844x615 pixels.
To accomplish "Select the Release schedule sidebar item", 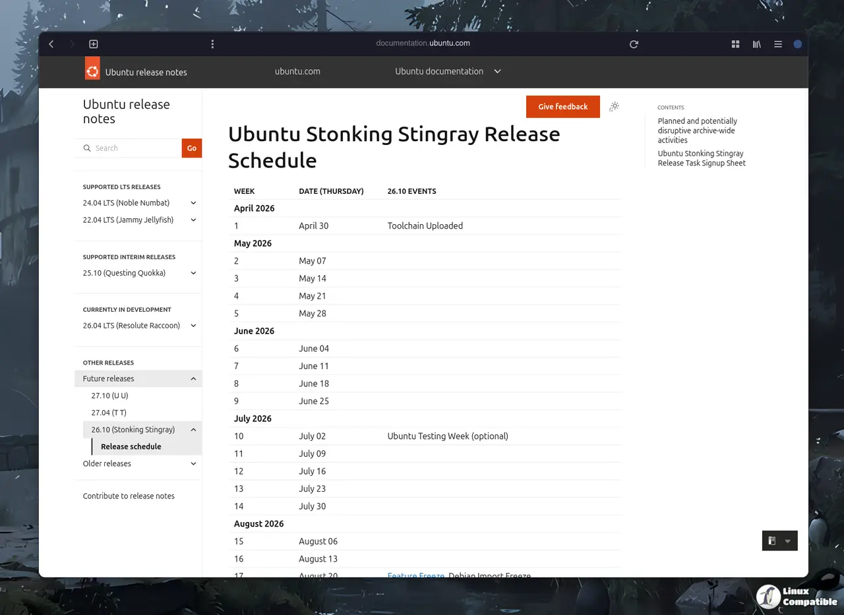I will click(131, 446).
